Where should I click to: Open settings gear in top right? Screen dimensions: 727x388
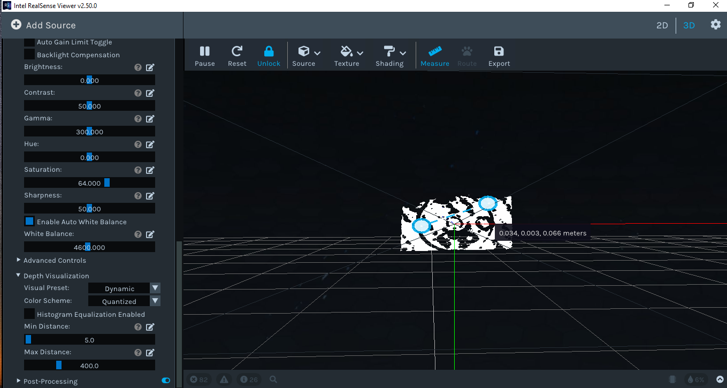(x=716, y=25)
